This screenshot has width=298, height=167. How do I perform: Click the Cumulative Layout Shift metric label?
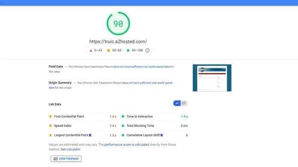(x=143, y=135)
